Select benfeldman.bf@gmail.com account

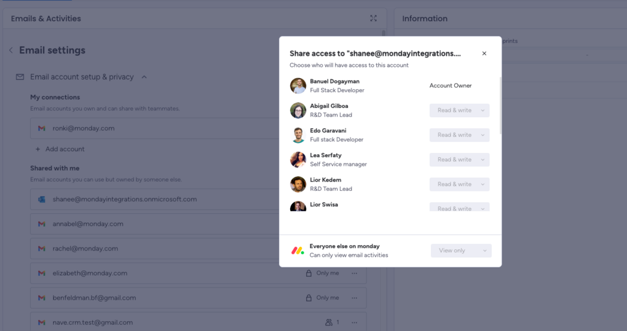tap(199, 298)
